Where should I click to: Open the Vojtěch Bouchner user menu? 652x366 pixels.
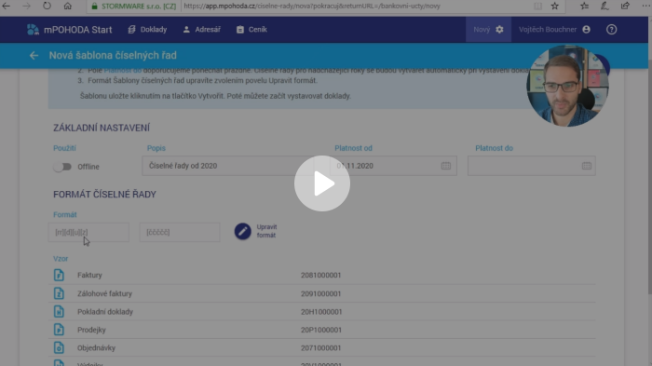(554, 30)
